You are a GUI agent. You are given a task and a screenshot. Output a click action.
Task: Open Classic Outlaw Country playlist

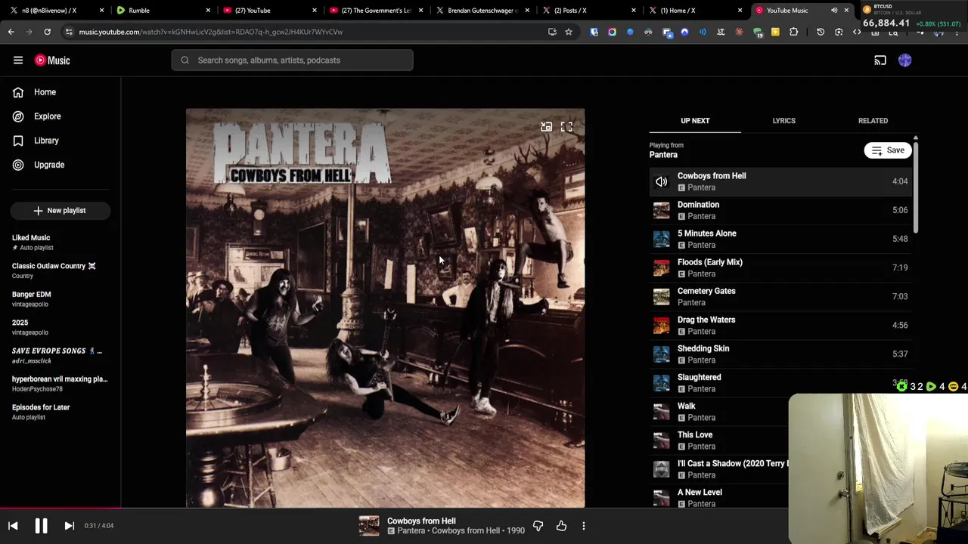point(59,270)
